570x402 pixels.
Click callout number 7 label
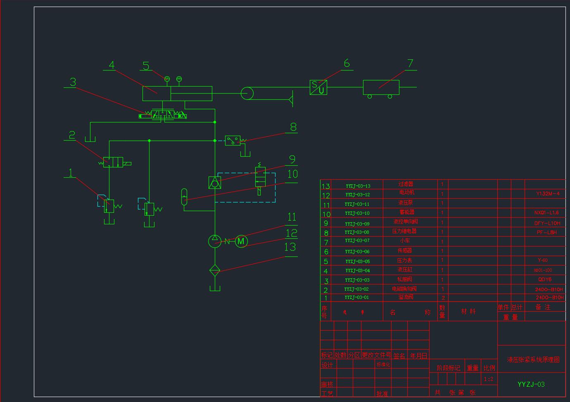point(410,63)
